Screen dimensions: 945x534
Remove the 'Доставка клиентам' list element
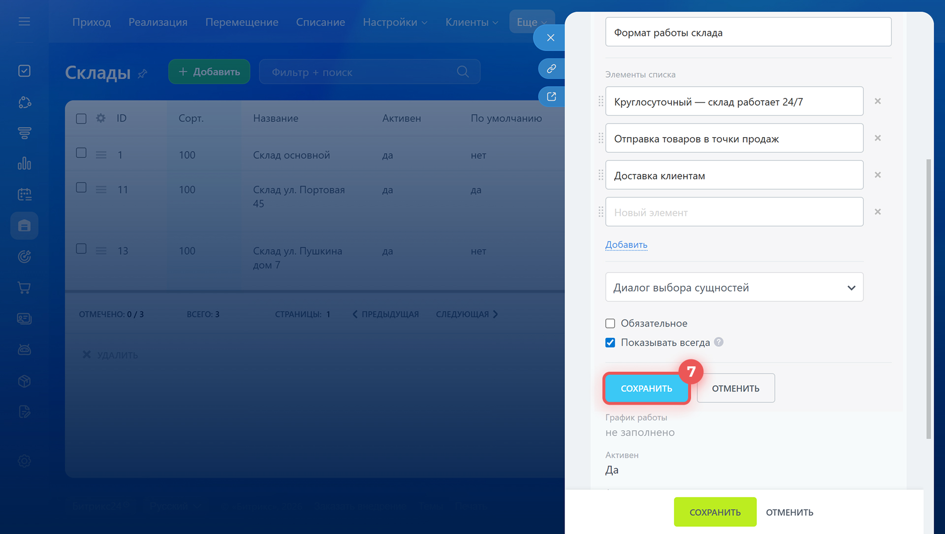tap(878, 175)
